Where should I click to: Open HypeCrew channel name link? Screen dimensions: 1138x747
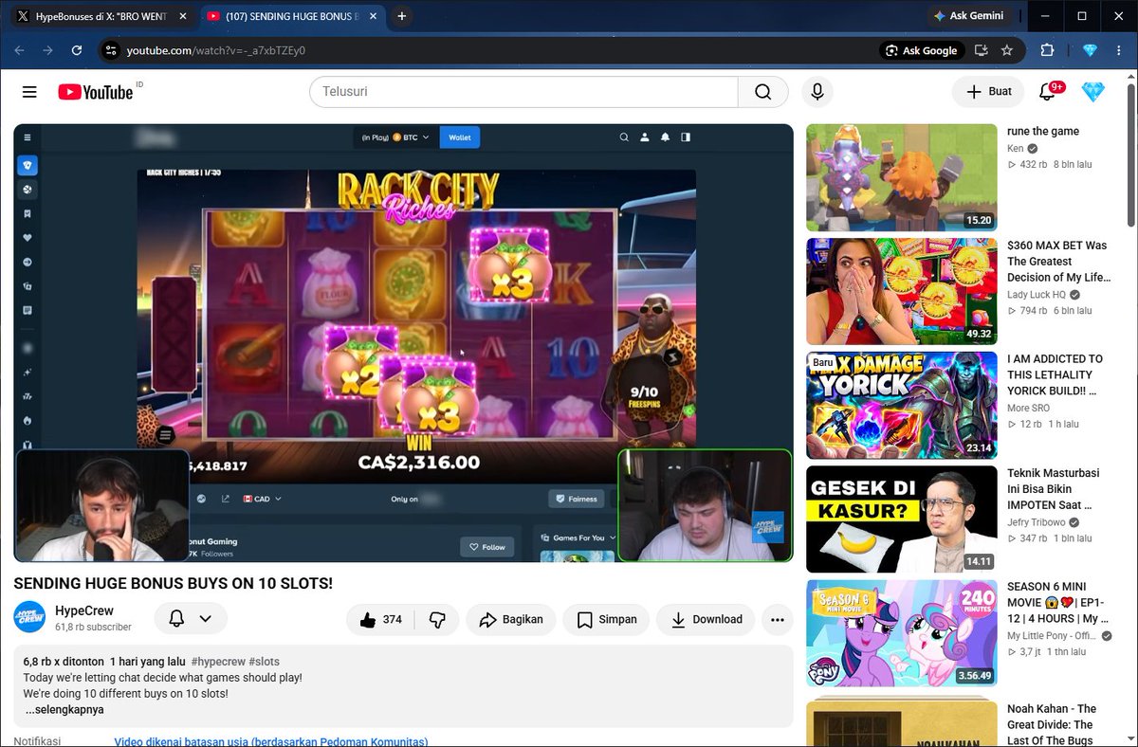[x=83, y=610]
